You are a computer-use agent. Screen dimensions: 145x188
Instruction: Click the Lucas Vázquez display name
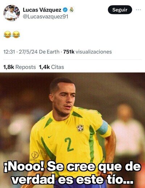coord(42,10)
